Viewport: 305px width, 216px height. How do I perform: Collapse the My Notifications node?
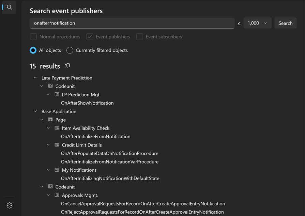tap(48, 170)
